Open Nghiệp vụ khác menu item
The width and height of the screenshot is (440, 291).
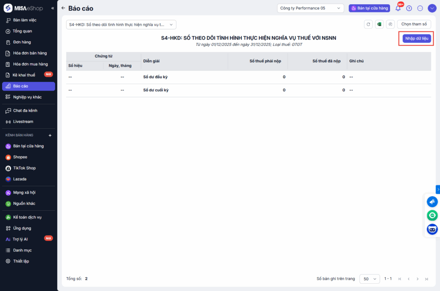[28, 97]
